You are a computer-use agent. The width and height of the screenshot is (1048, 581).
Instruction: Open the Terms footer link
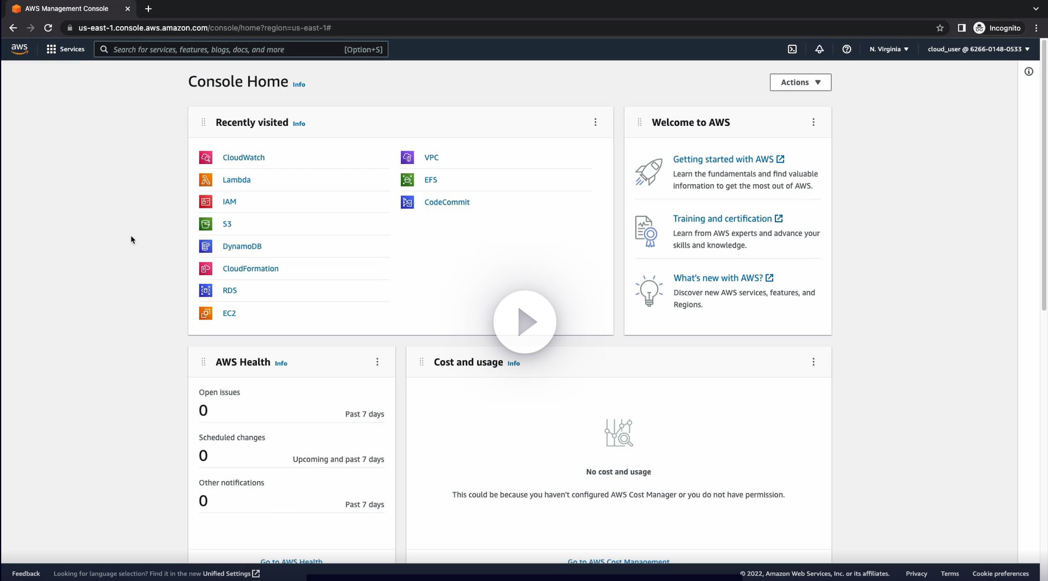(950, 574)
